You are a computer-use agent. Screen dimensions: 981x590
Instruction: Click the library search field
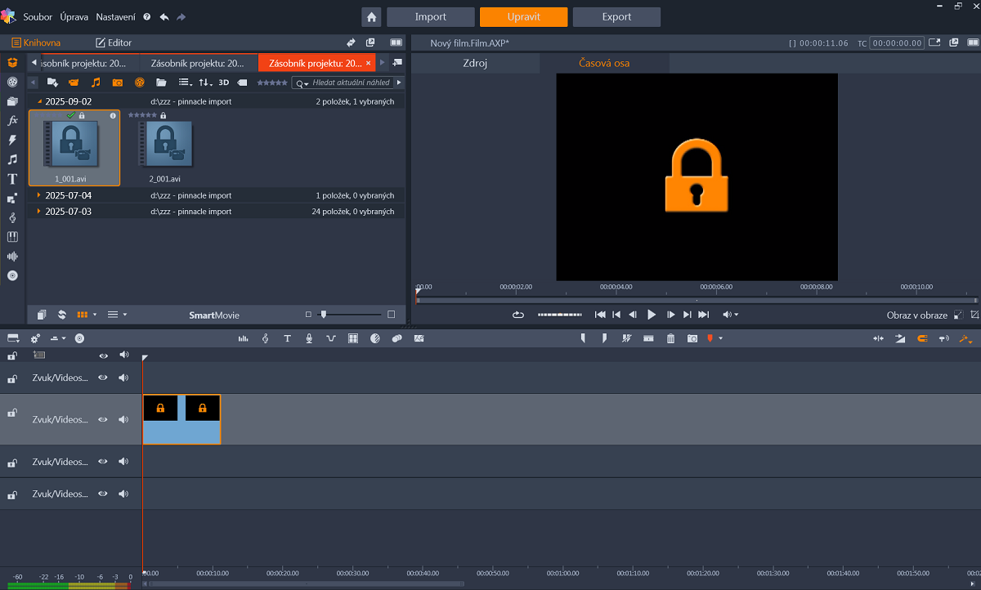[343, 83]
